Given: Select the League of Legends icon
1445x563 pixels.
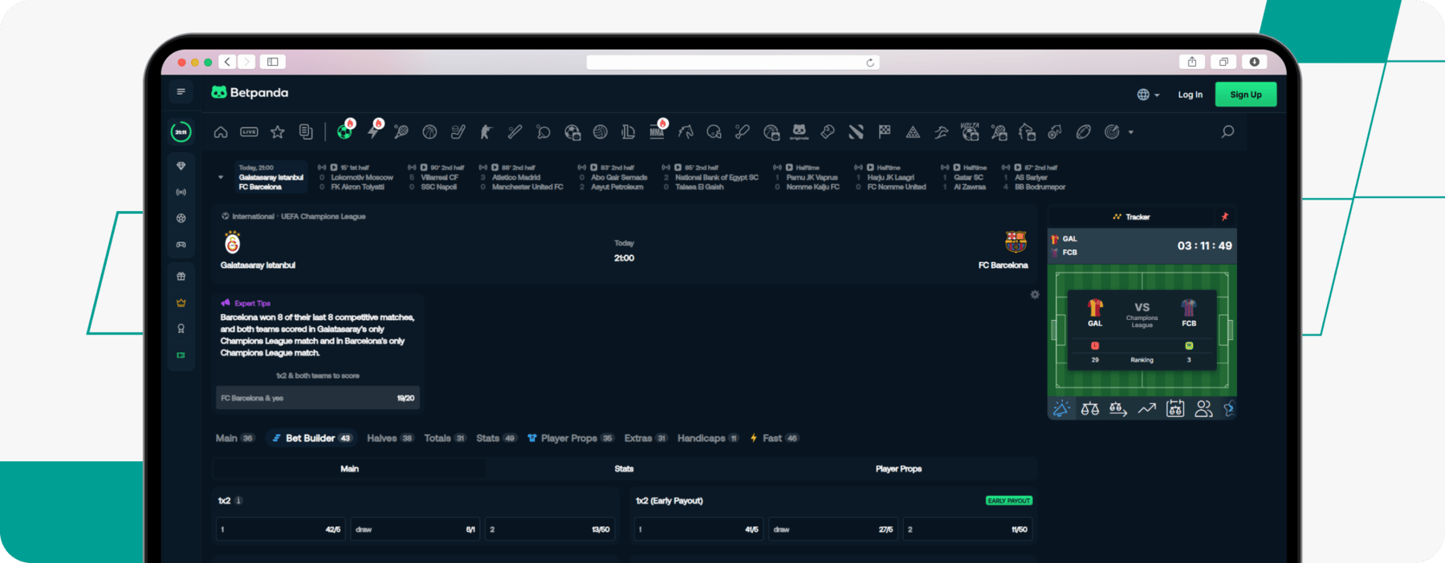Looking at the screenshot, I should (x=629, y=132).
